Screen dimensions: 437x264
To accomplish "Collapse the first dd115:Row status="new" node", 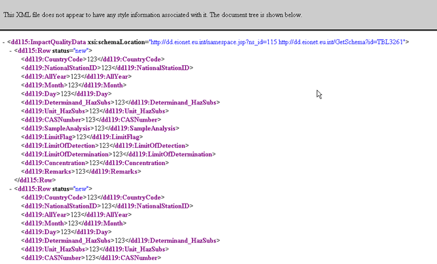I will [x=11, y=51].
